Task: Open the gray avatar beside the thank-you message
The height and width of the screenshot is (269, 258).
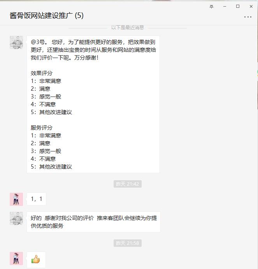Action: [x=16, y=218]
